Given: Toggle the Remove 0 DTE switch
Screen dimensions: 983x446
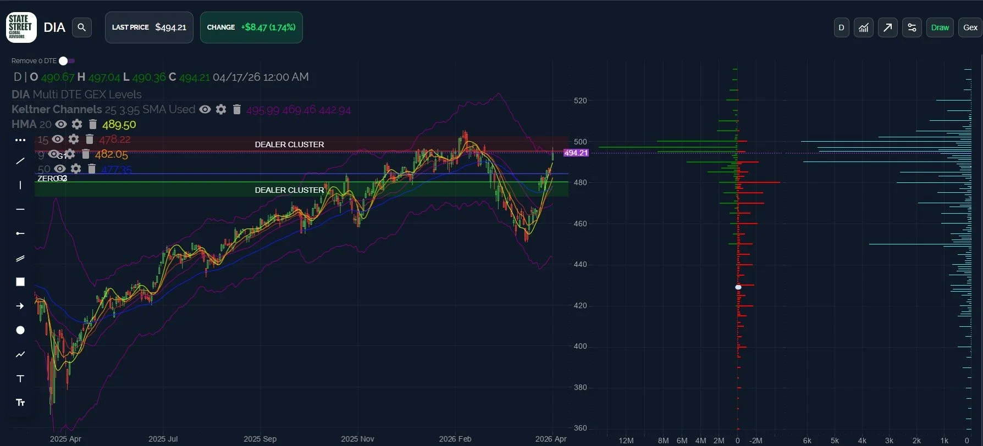Looking at the screenshot, I should point(67,61).
